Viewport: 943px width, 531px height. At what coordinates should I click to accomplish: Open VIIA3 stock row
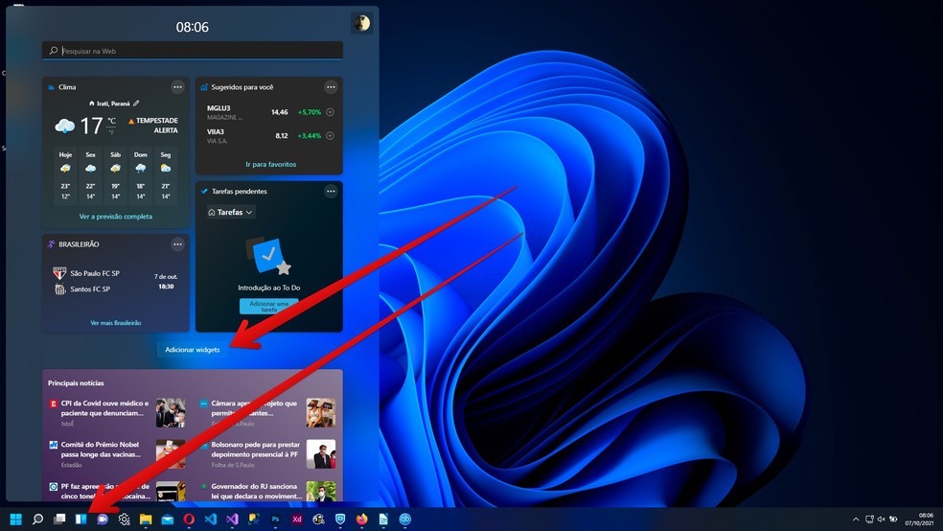270,136
